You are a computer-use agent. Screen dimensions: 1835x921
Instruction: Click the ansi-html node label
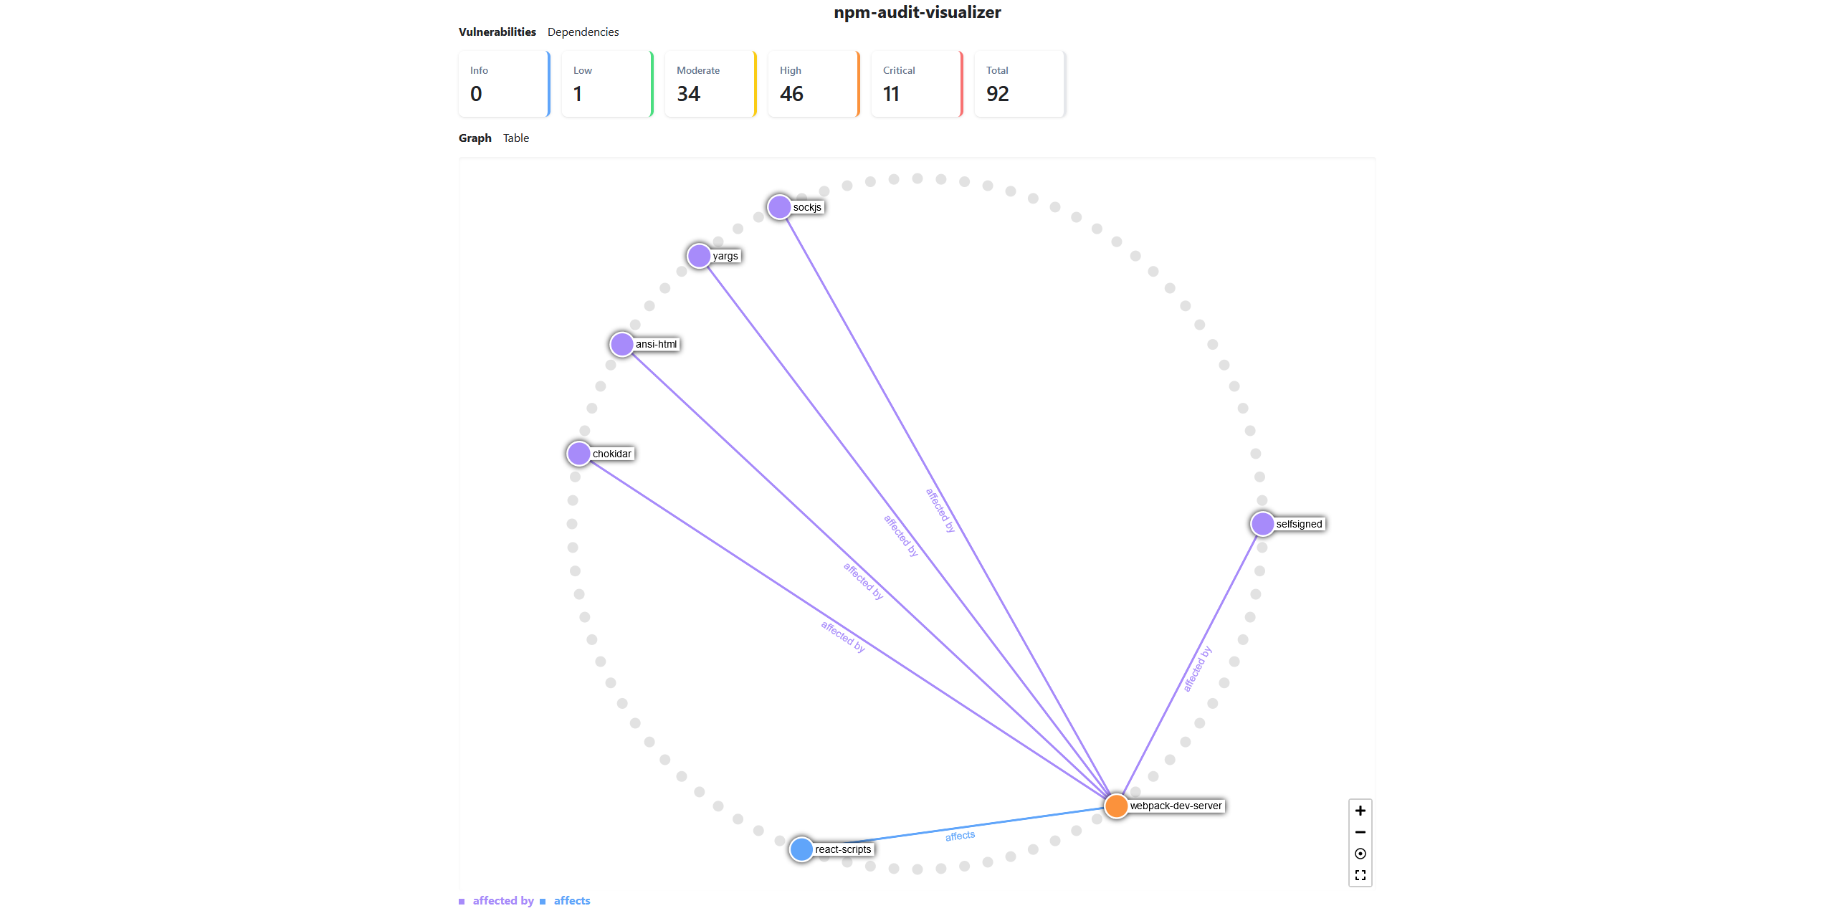[656, 344]
